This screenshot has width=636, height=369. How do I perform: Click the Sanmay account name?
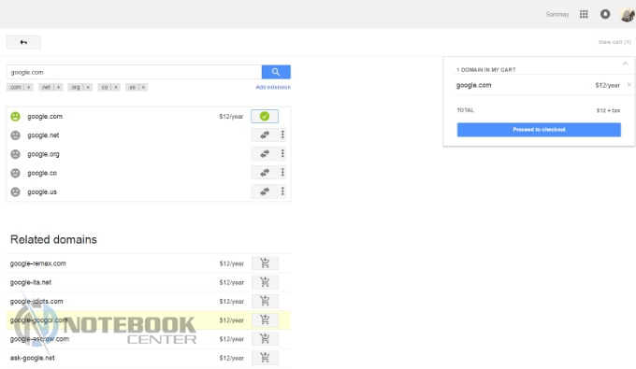pyautogui.click(x=557, y=15)
